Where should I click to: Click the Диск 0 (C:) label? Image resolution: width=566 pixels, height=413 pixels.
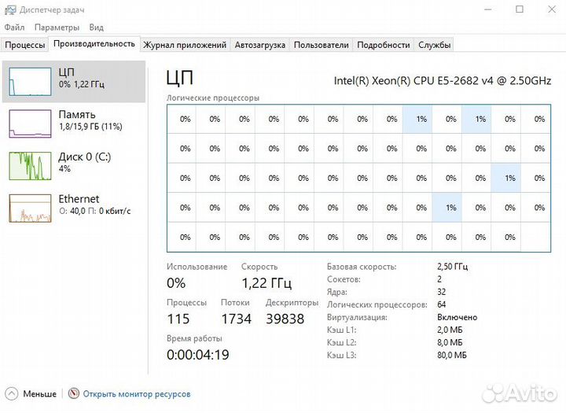84,157
